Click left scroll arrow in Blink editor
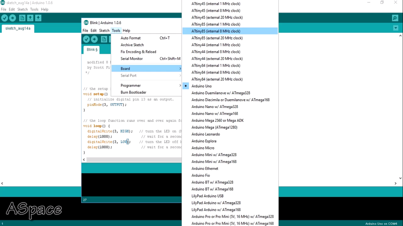 pos(84,159)
